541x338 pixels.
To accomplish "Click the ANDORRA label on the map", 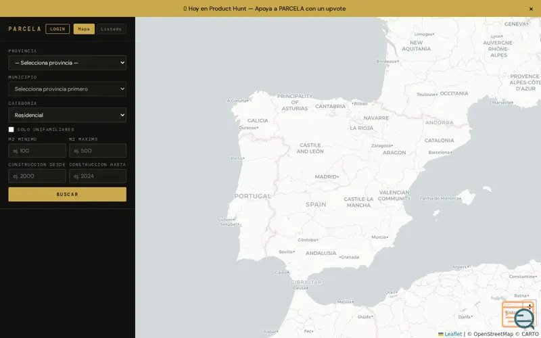I will coord(439,122).
